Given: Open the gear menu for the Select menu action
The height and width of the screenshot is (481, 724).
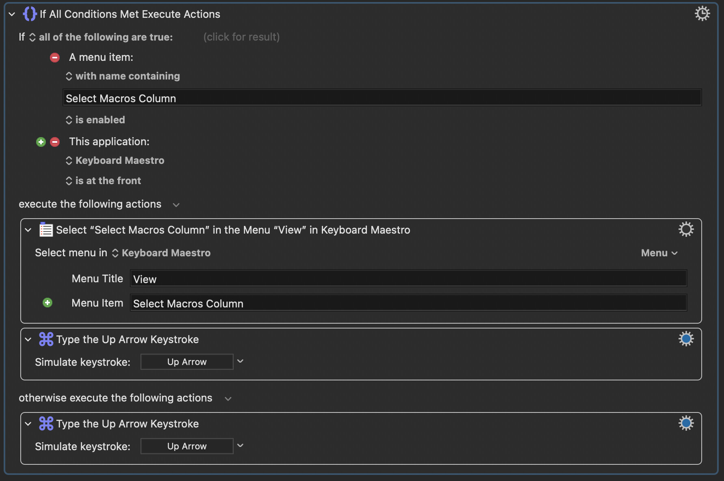Looking at the screenshot, I should tap(686, 230).
